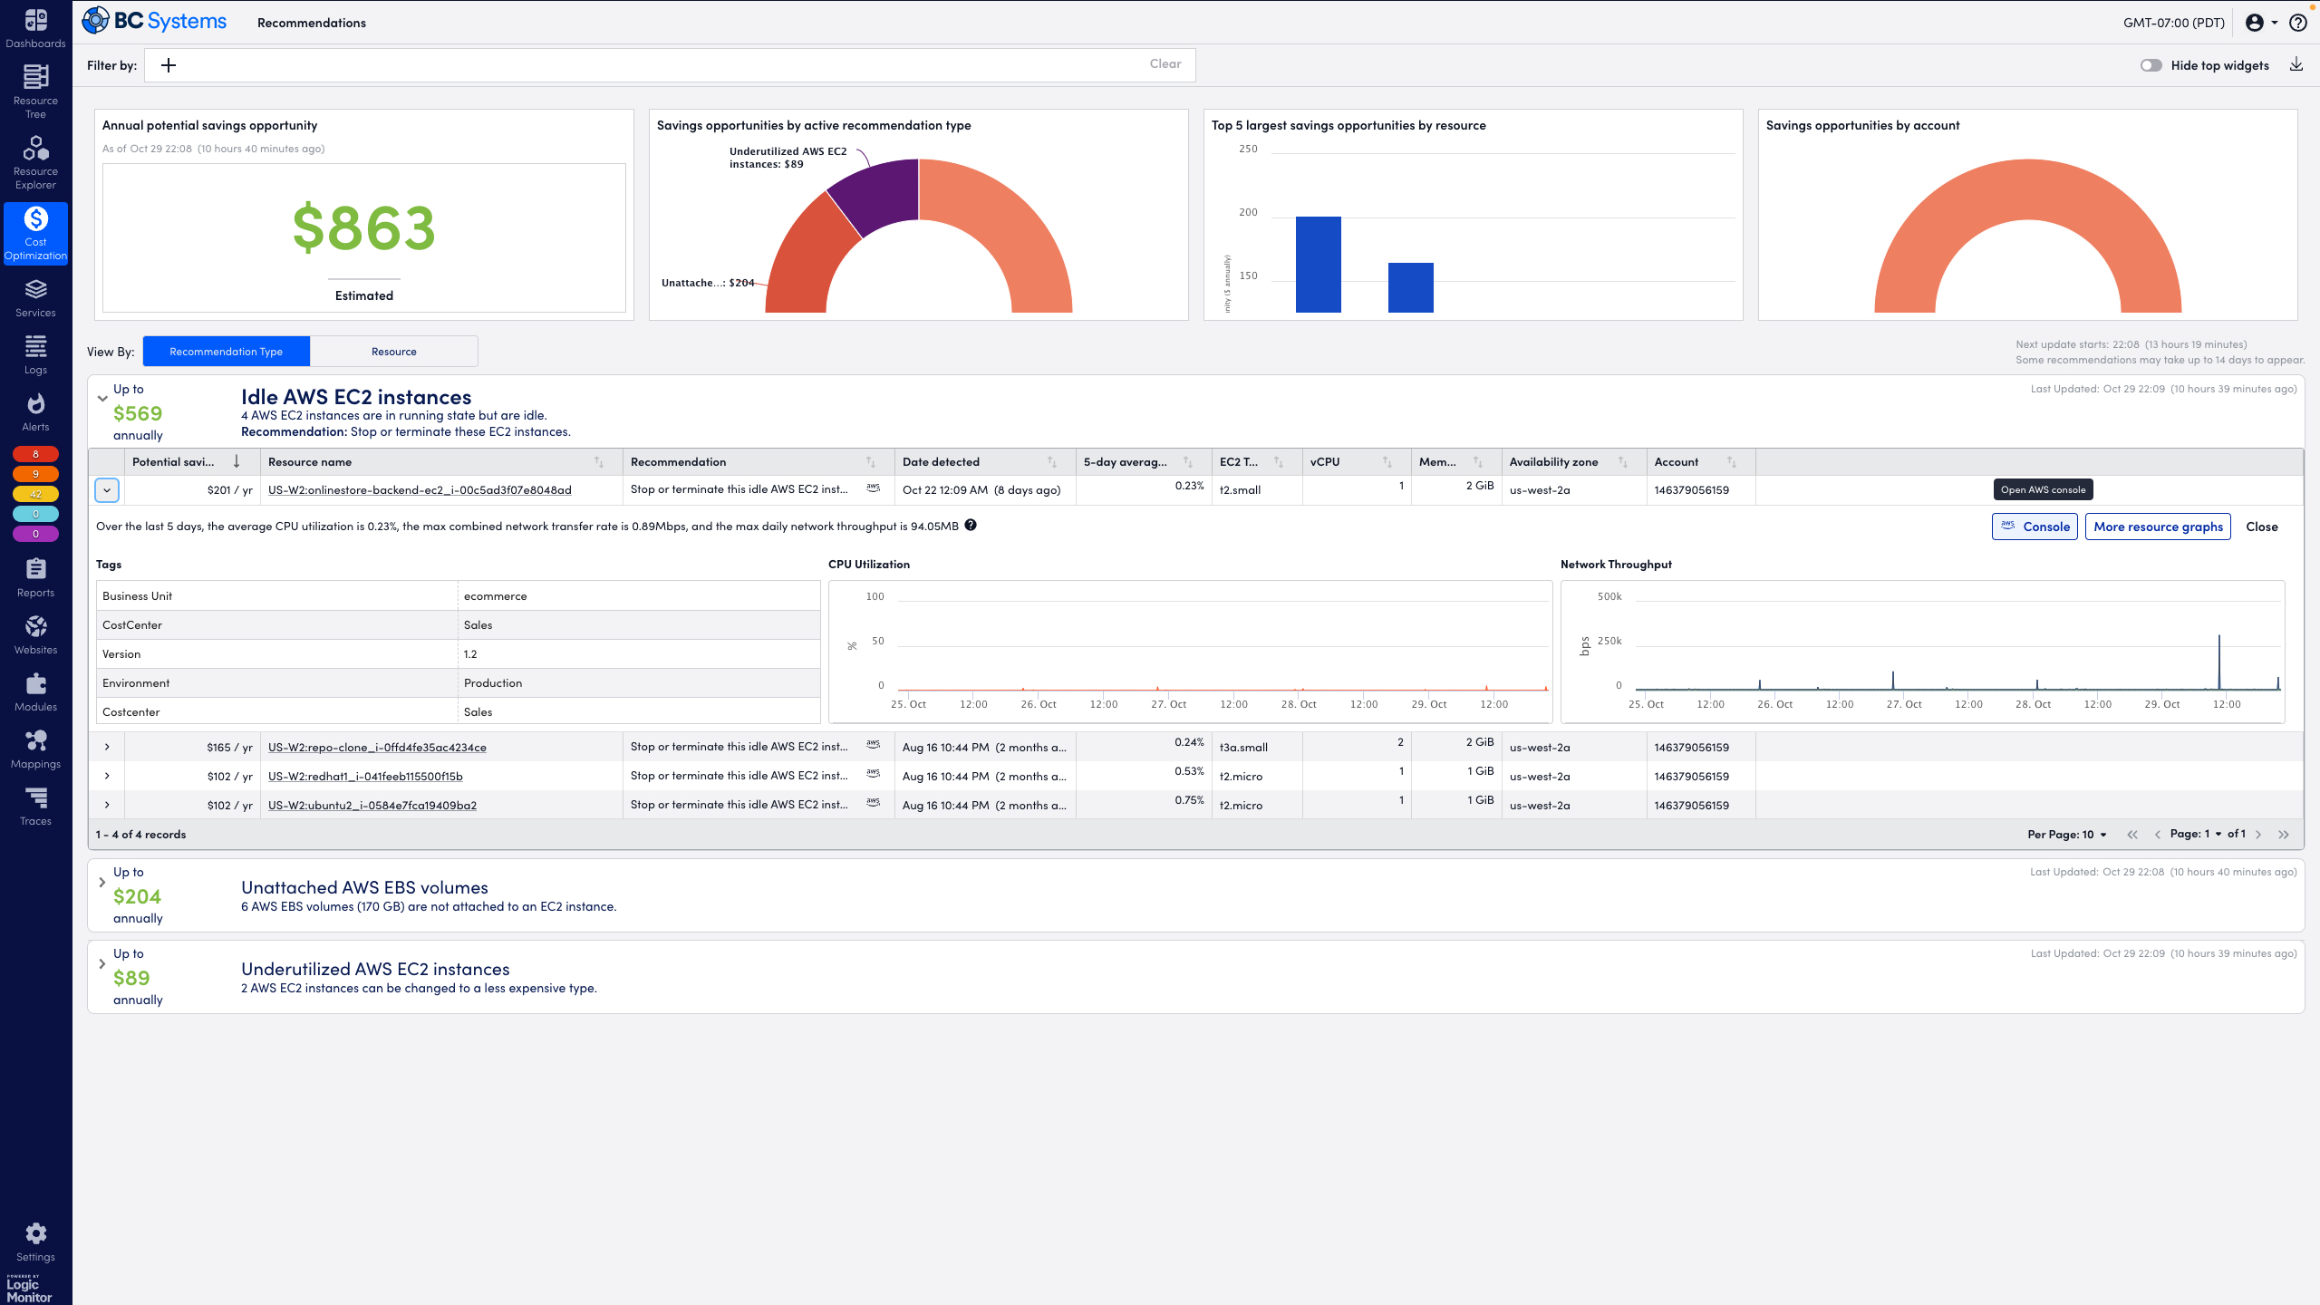Image resolution: width=2320 pixels, height=1305 pixels.
Task: Click the purple alerts badge showing 0
Action: pyautogui.click(x=35, y=534)
